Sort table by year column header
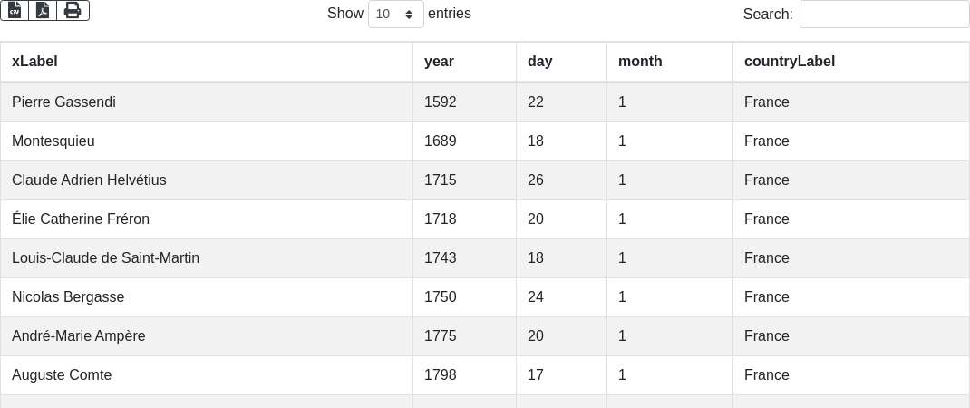This screenshot has height=408, width=970. (x=464, y=62)
